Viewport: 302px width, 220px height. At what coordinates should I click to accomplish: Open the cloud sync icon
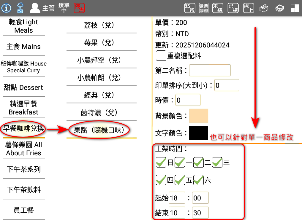tap(20, 8)
